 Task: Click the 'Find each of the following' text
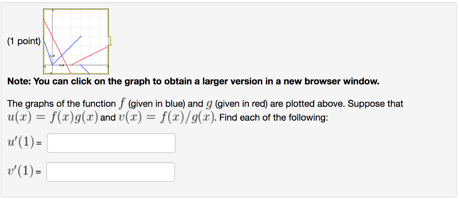tap(274, 119)
